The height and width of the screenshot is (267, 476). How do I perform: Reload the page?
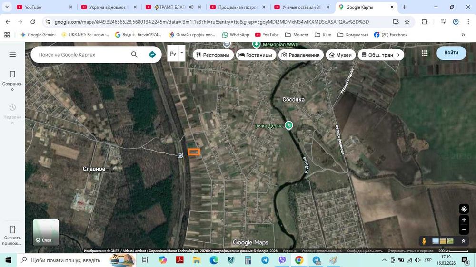pos(33,22)
